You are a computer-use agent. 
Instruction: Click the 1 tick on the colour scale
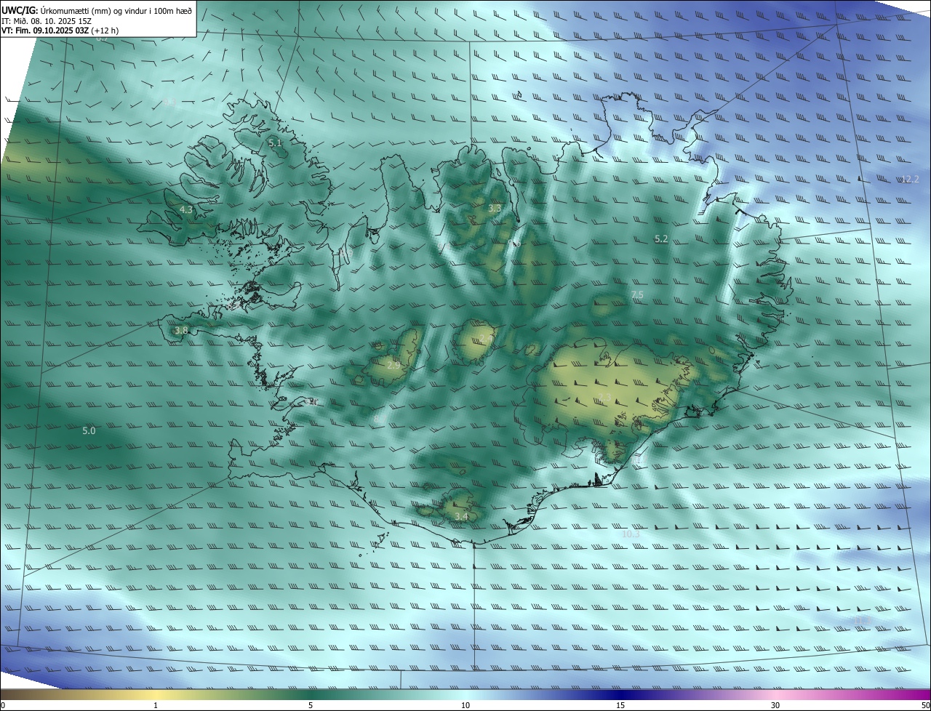pos(156,705)
